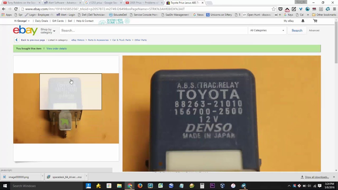Open the VirtualBox taskbar icon

(x=223, y=186)
